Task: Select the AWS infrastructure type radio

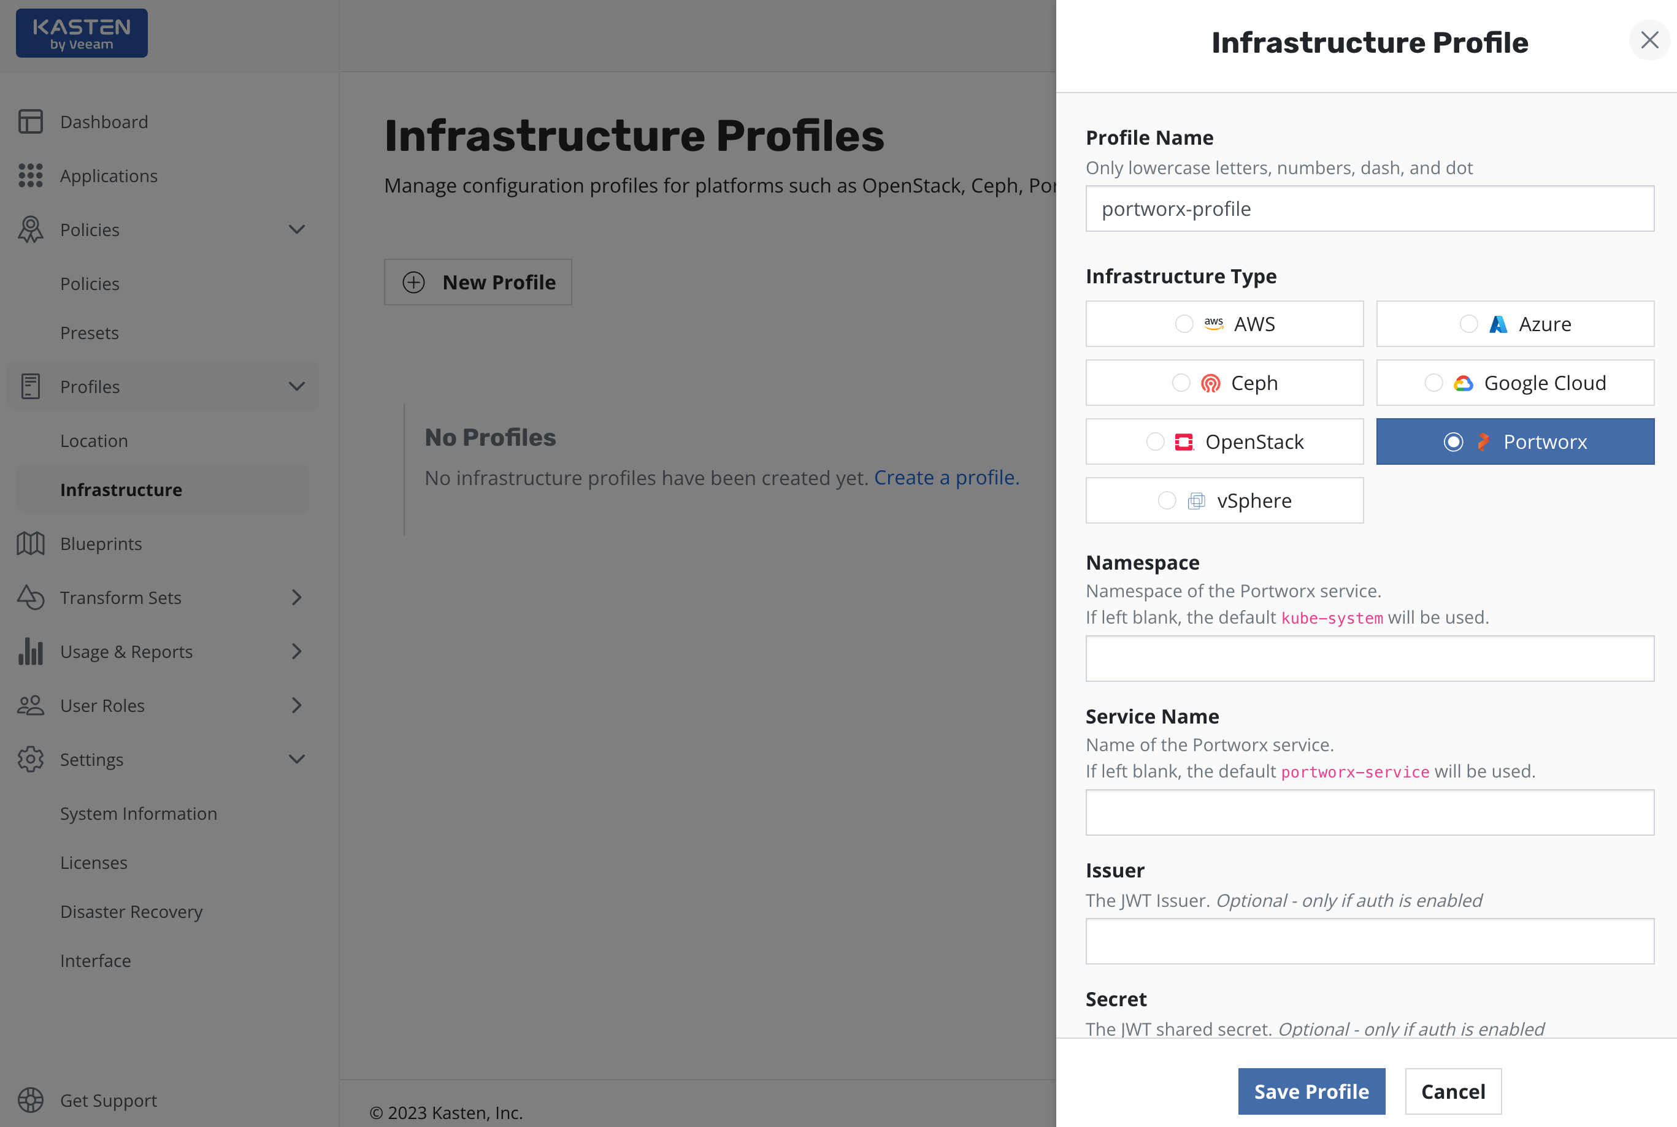Action: 1184,324
